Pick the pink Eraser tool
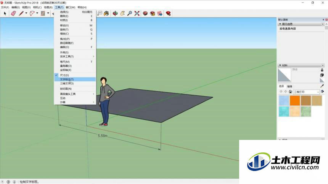Image resolution: width=328 pixels, height=184 pixels. click(x=14, y=14)
